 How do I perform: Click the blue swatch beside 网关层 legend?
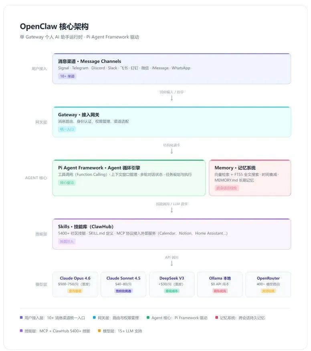point(94,317)
